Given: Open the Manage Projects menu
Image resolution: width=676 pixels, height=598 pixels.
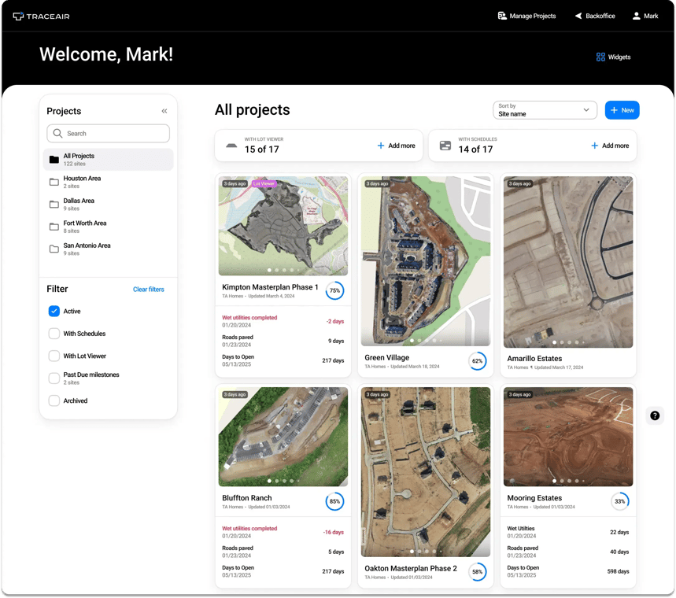Looking at the screenshot, I should click(526, 16).
